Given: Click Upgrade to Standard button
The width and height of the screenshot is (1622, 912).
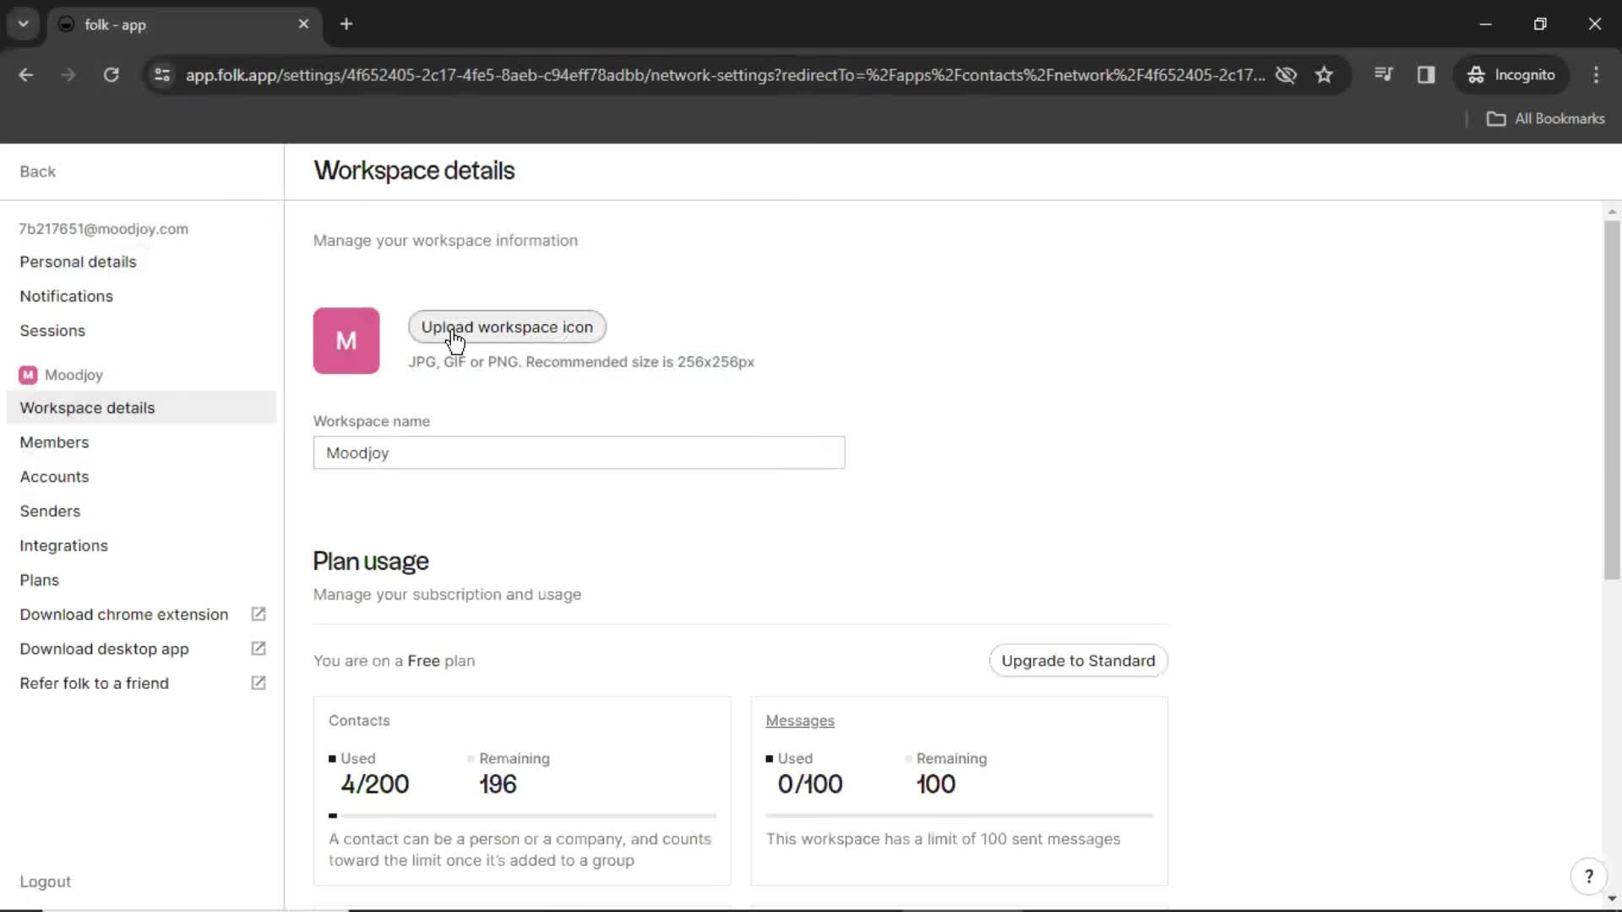Looking at the screenshot, I should pyautogui.click(x=1078, y=660).
